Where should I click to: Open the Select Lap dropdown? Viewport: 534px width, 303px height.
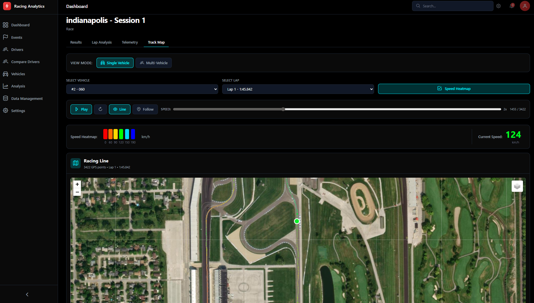[x=298, y=89]
